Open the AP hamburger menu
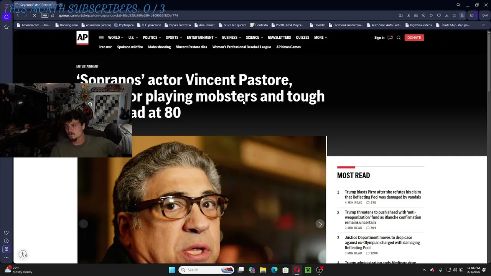 tap(101, 38)
